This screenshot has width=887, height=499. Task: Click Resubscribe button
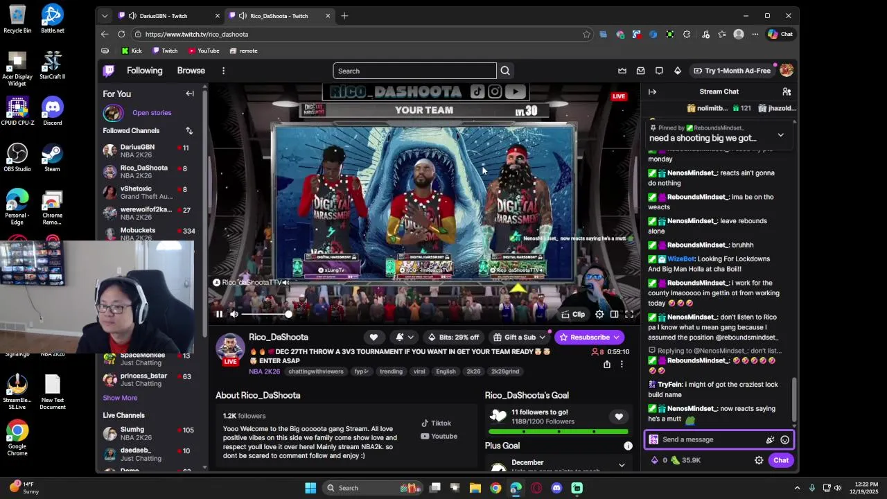click(589, 337)
